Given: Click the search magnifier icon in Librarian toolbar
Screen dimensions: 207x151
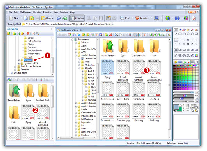Looking at the screenshot, I should (37, 34).
